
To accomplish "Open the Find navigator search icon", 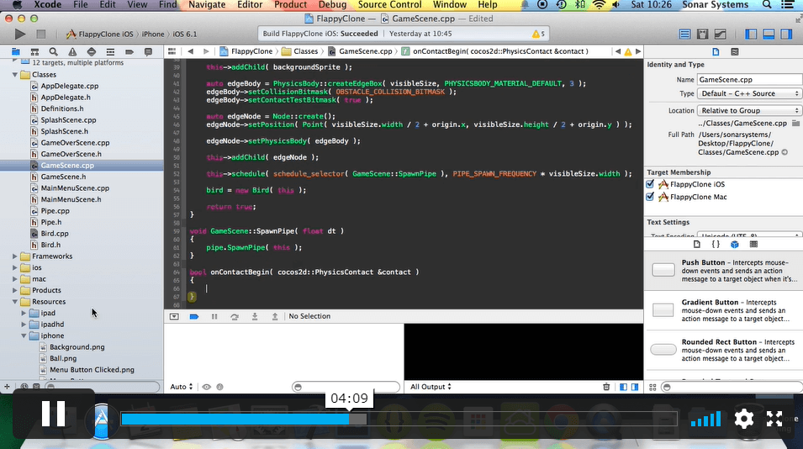I will tap(53, 51).
